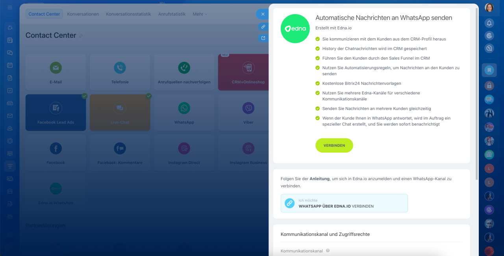Expand the Mehr dropdown menu
This screenshot has width=504, height=256.
(200, 14)
